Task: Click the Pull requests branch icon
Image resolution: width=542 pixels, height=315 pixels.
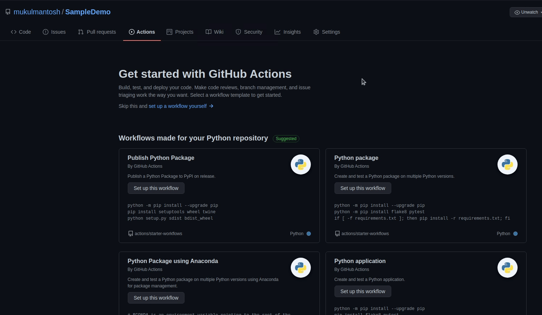Action: [80, 32]
